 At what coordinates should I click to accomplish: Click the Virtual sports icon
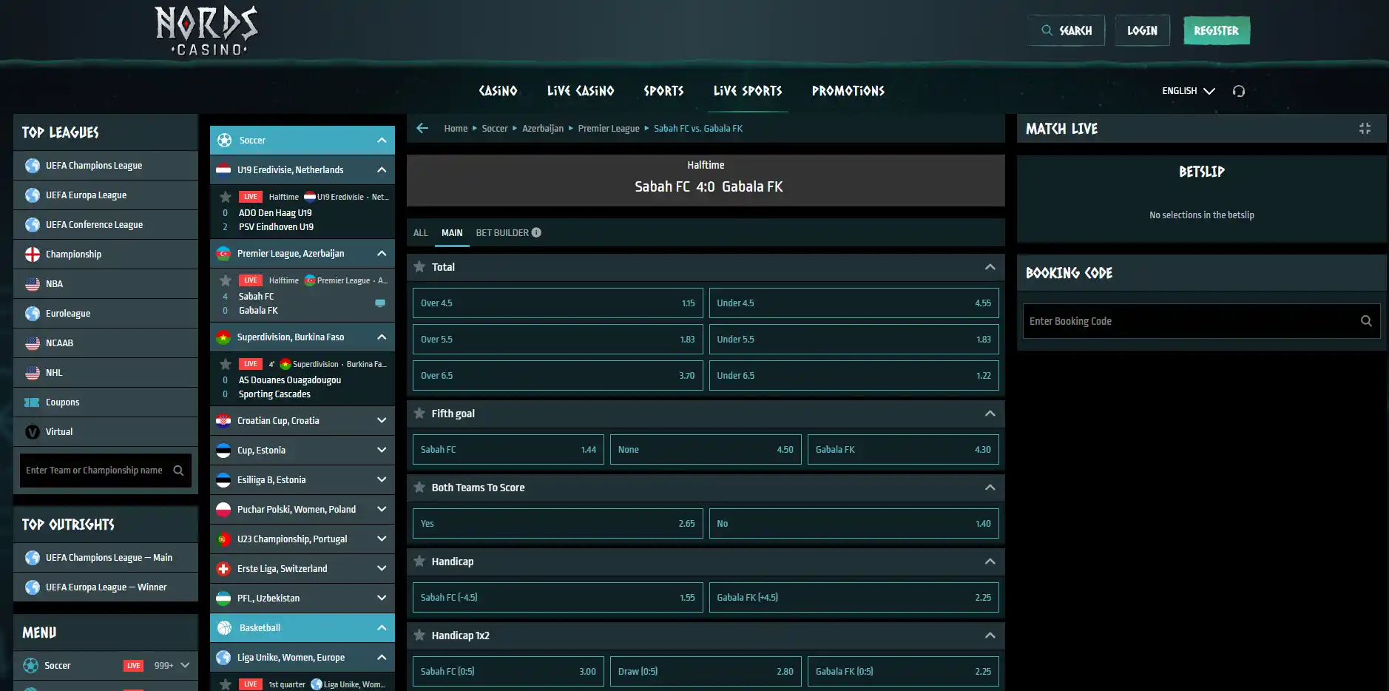pos(32,432)
